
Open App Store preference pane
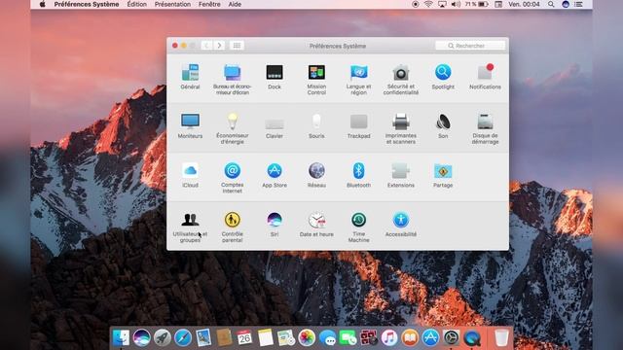click(275, 175)
